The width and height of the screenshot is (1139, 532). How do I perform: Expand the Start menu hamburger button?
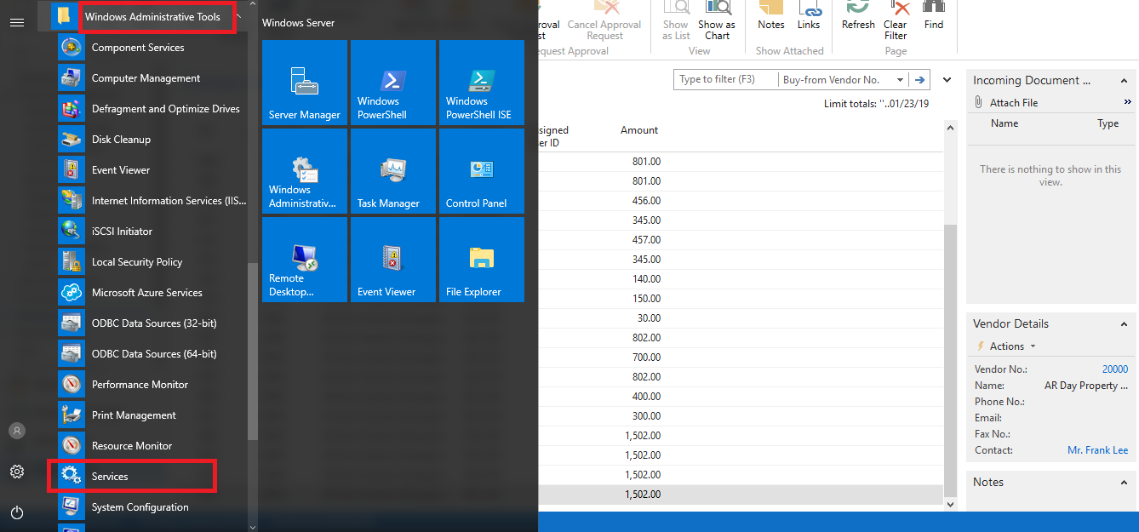tap(17, 23)
